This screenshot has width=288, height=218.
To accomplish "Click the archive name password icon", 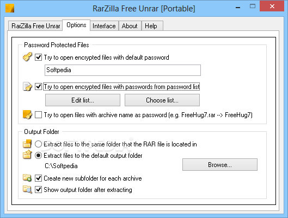I will pos(27,114).
